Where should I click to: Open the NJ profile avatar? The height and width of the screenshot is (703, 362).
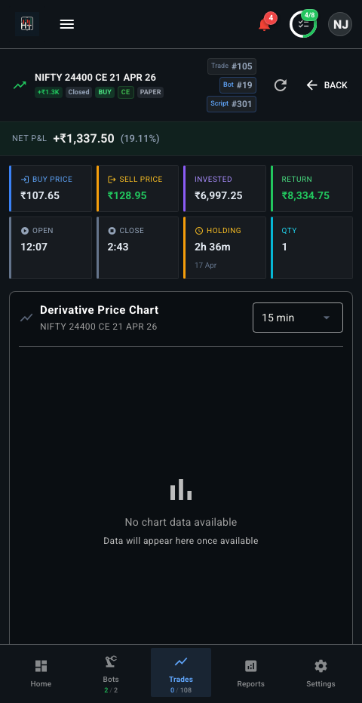pyautogui.click(x=340, y=24)
